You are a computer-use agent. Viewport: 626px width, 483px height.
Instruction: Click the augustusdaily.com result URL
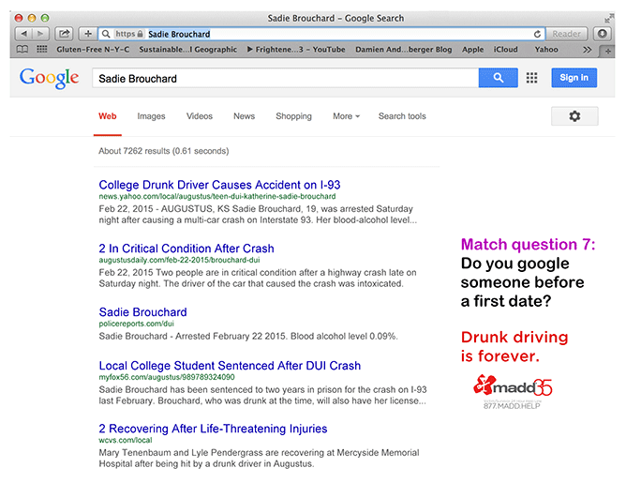click(179, 260)
